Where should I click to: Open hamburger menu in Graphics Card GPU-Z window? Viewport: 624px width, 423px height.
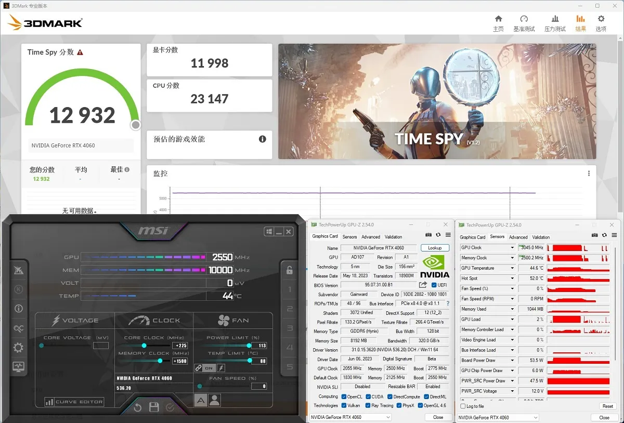[x=448, y=235]
